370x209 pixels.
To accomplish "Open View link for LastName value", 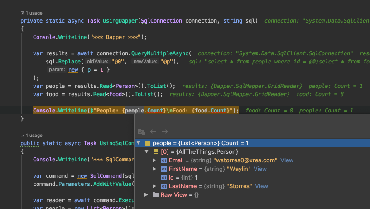I will pyautogui.click(x=261, y=186).
